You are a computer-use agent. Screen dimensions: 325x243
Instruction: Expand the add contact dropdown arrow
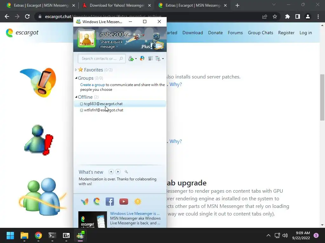[x=136, y=59]
